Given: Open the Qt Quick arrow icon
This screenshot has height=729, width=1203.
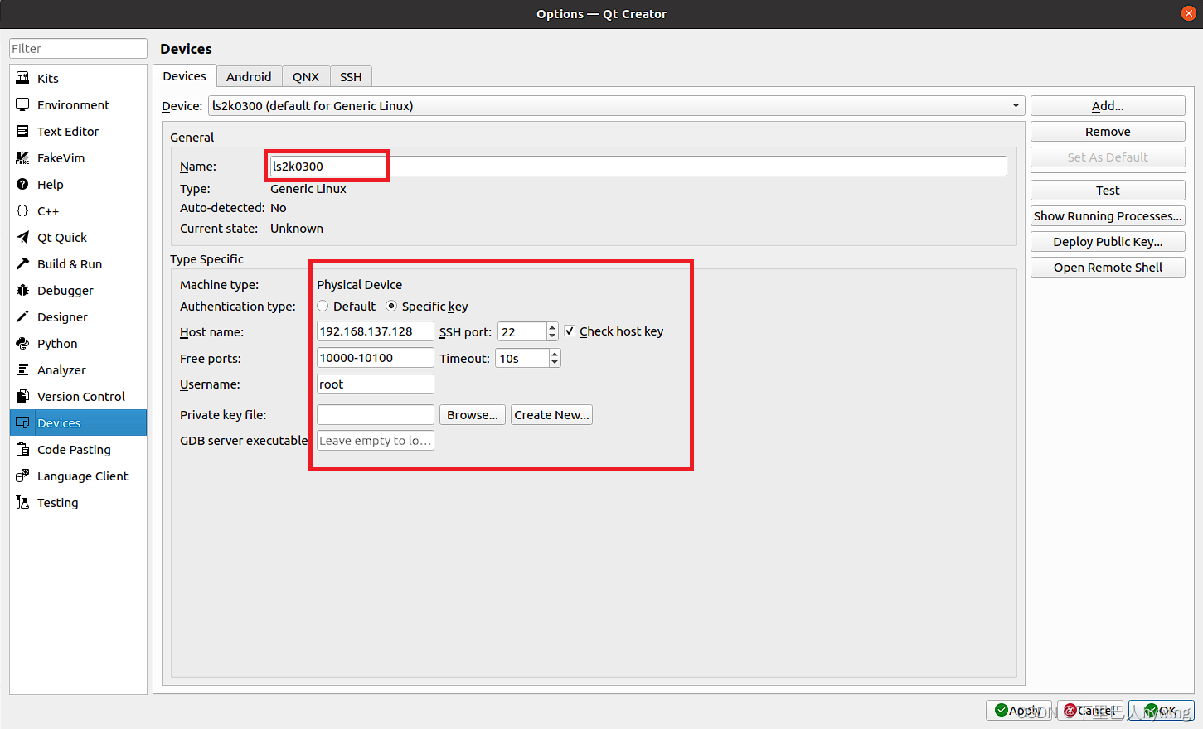Looking at the screenshot, I should pos(22,237).
